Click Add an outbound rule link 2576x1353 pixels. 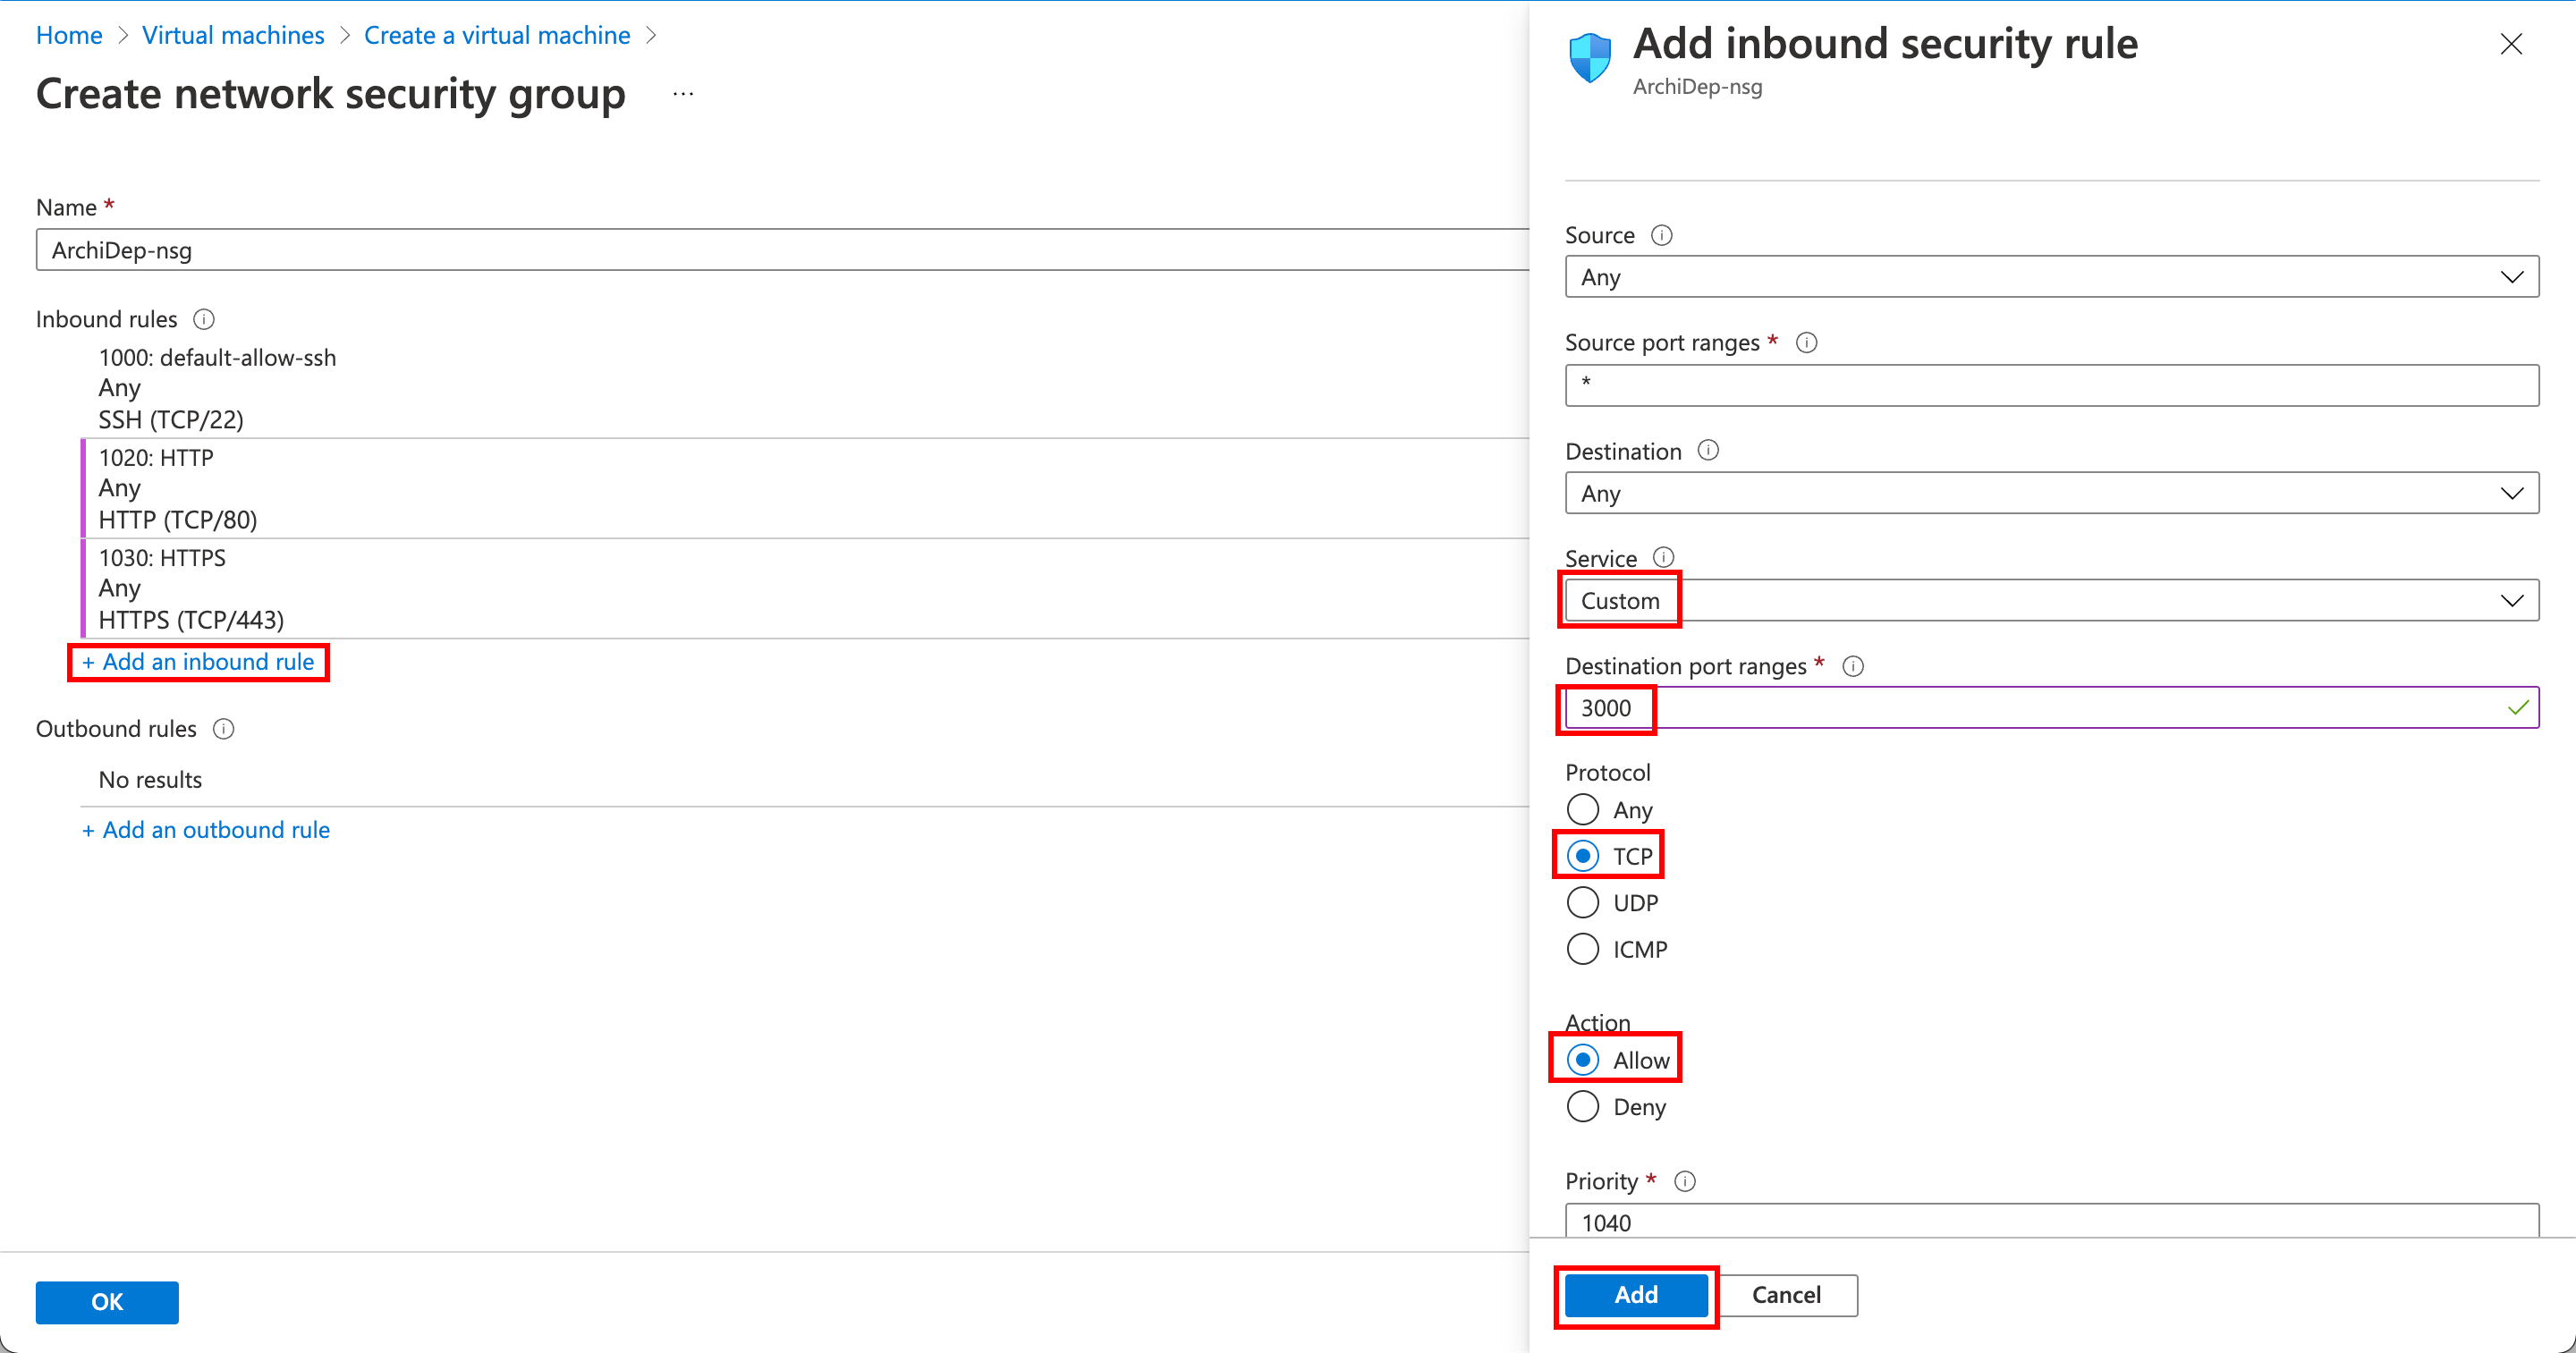click(206, 830)
